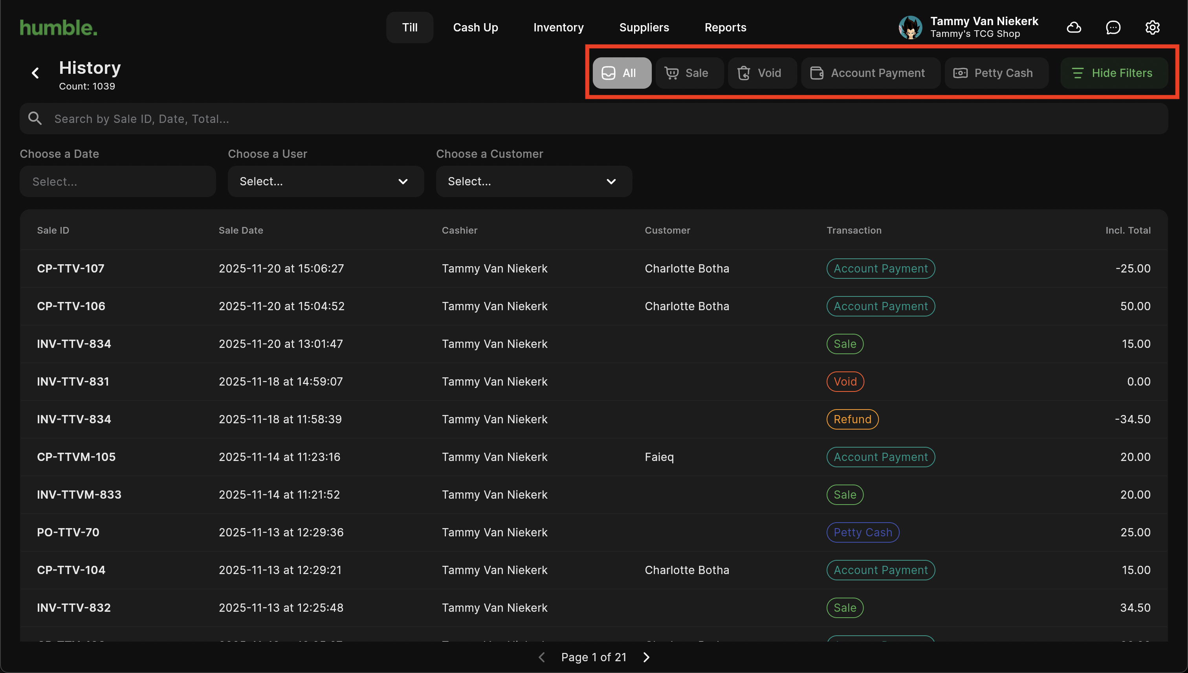
Task: Click Tammy Van Niekerk's profile avatar
Action: (x=910, y=28)
